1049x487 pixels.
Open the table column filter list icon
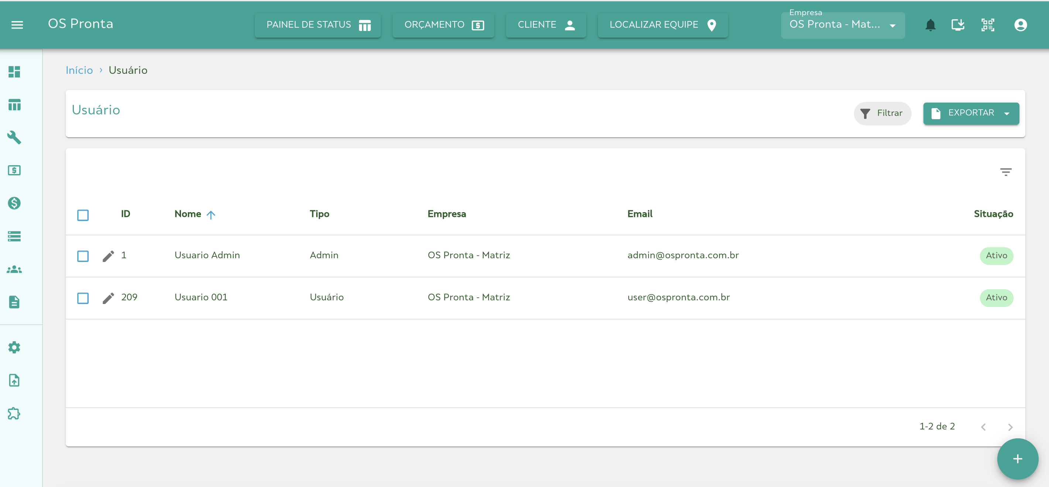1005,172
